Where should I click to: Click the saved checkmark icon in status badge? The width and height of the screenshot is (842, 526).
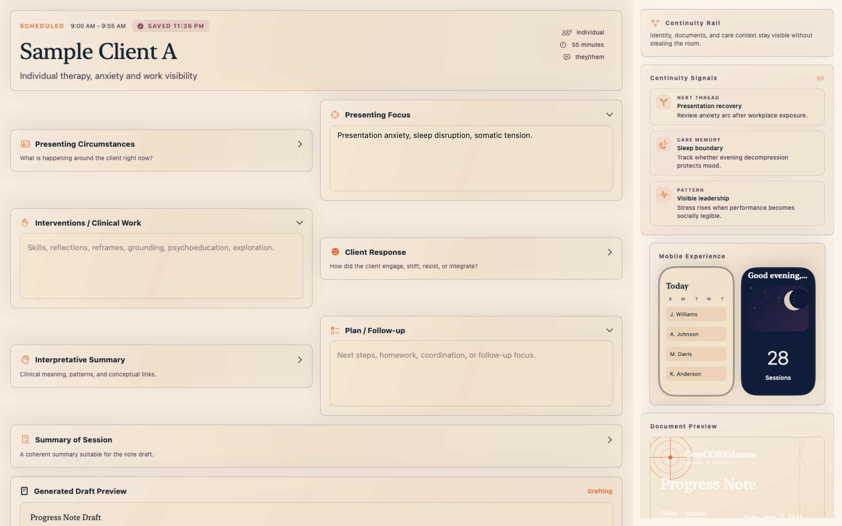[x=140, y=26]
